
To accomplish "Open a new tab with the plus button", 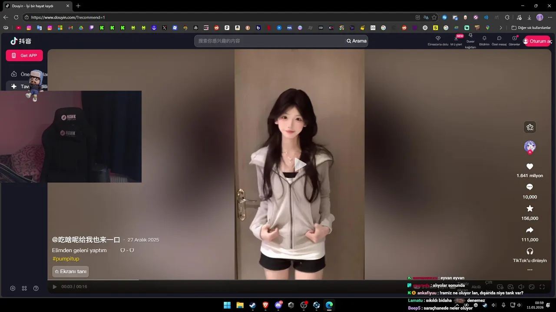I will coord(78,6).
